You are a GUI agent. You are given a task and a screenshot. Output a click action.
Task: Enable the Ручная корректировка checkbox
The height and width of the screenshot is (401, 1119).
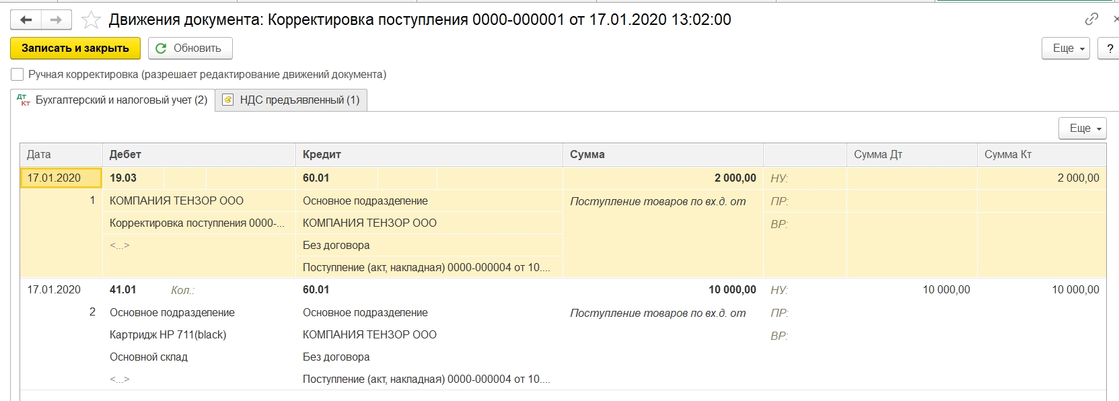[x=17, y=75]
